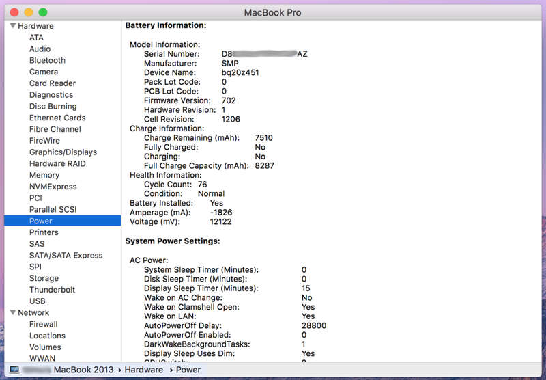Select ATA in the sidebar
The width and height of the screenshot is (546, 380).
coord(36,38)
